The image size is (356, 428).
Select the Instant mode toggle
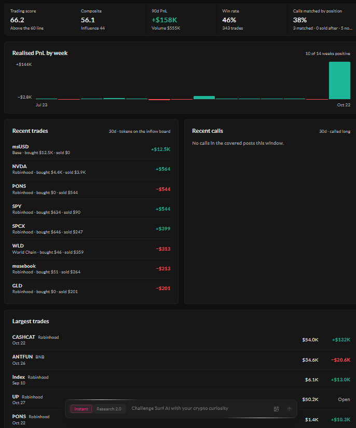(81, 409)
